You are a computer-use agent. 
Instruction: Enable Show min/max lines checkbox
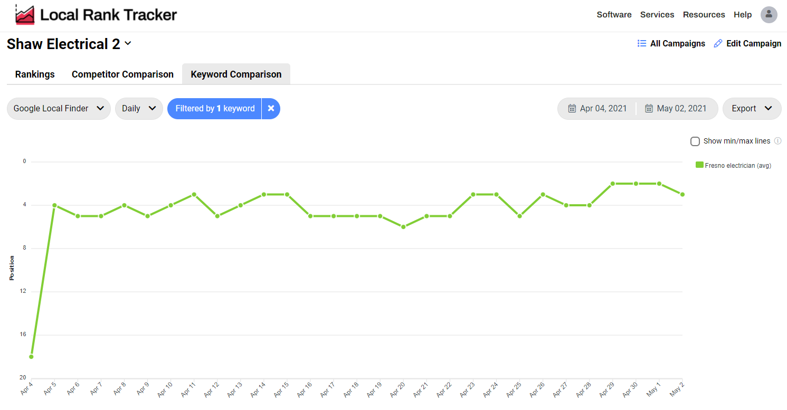[695, 141]
